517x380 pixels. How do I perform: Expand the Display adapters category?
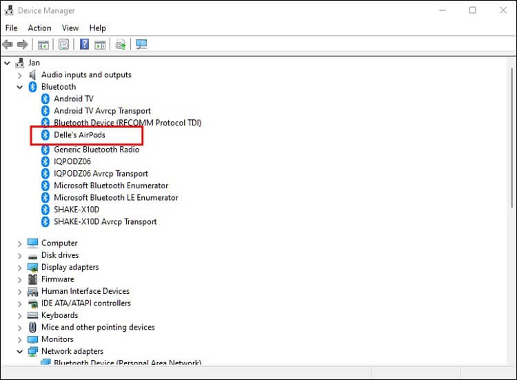[x=19, y=268]
